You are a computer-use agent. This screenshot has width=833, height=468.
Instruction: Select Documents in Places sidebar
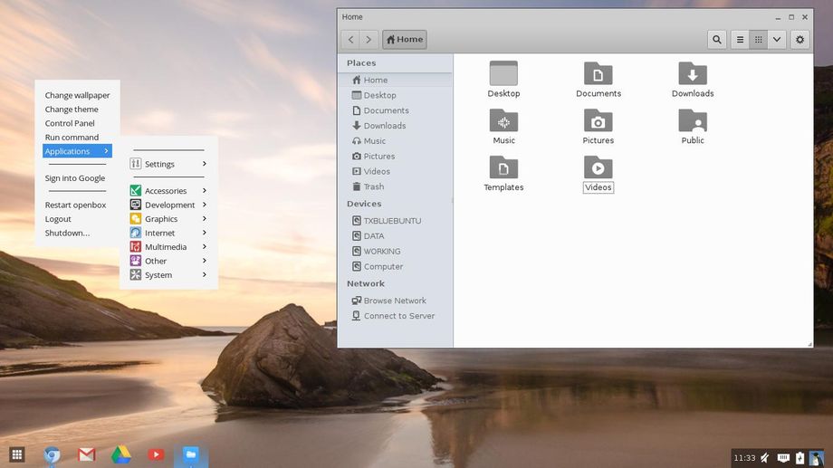pos(396,110)
